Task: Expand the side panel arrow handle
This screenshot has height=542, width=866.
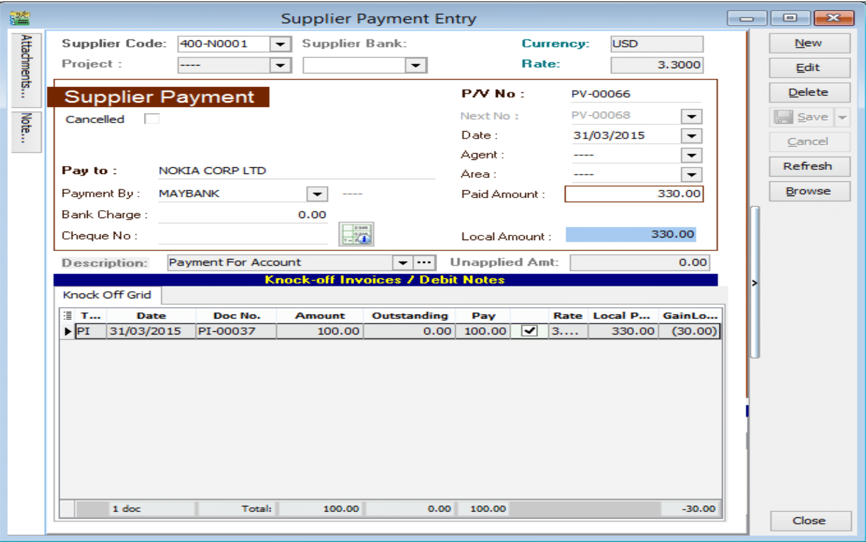Action: point(755,284)
